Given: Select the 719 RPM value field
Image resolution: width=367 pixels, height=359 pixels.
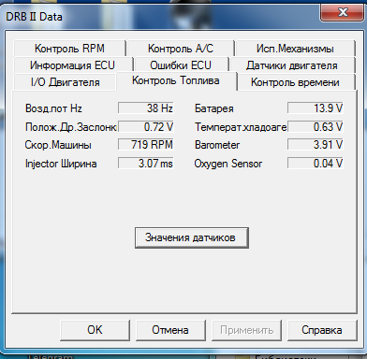Looking at the screenshot, I should [146, 145].
